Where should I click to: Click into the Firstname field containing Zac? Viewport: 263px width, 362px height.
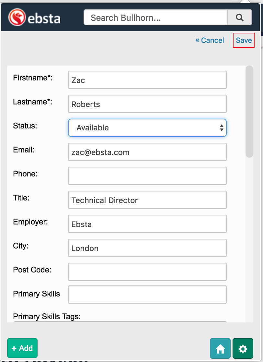147,80
